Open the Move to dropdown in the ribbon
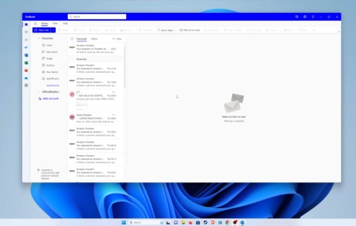 tap(126, 30)
